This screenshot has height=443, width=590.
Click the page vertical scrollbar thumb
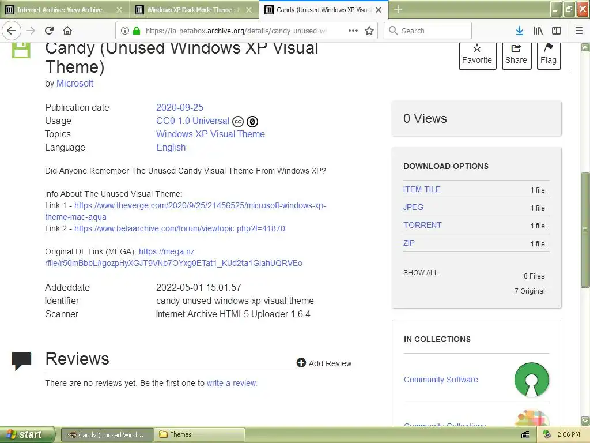tap(585, 230)
